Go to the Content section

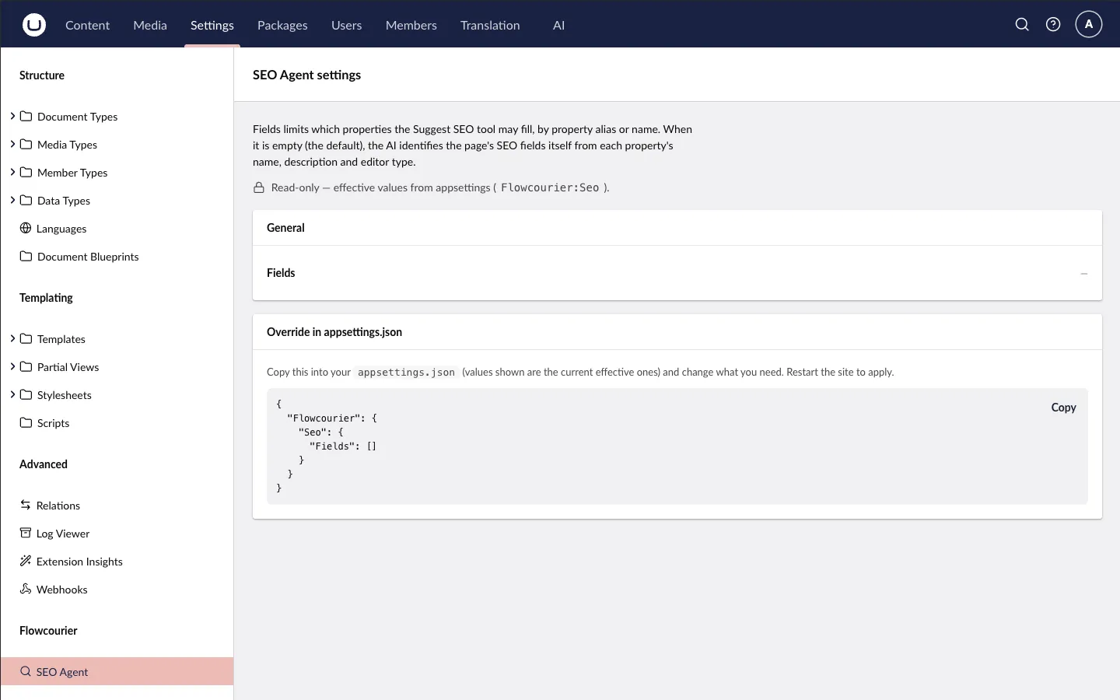click(87, 25)
